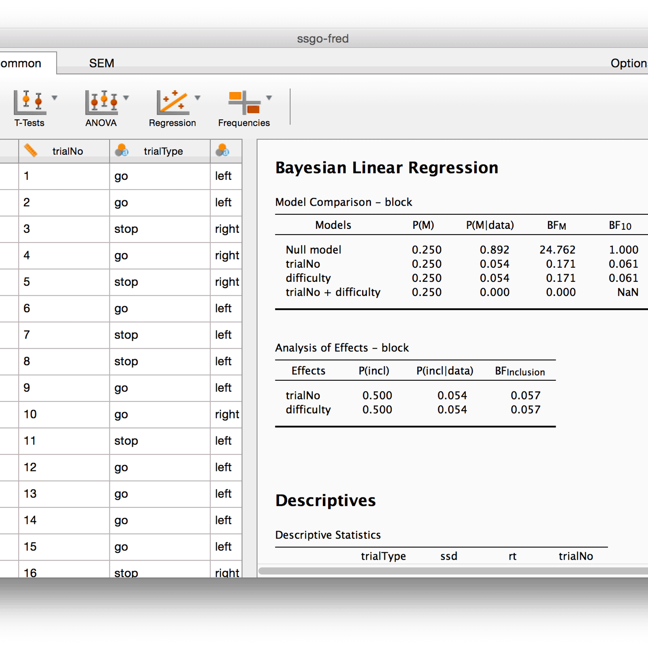Image resolution: width=648 pixels, height=648 pixels.
Task: Click the 'Model Comparison – block' table title
Action: (343, 202)
